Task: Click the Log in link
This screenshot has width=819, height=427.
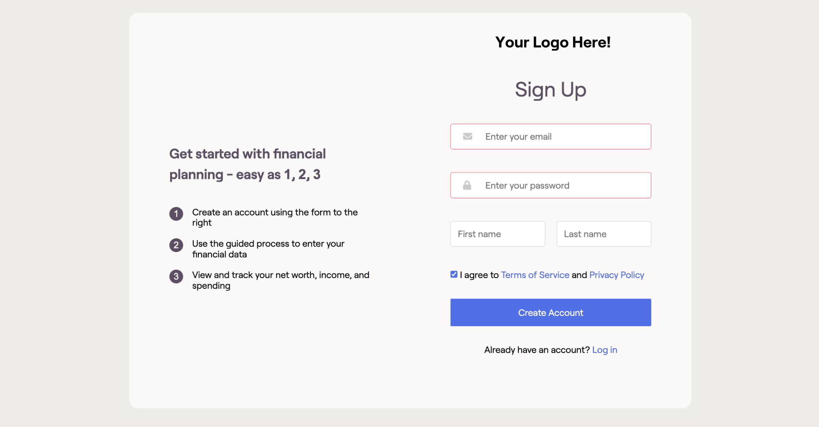Action: click(x=605, y=349)
